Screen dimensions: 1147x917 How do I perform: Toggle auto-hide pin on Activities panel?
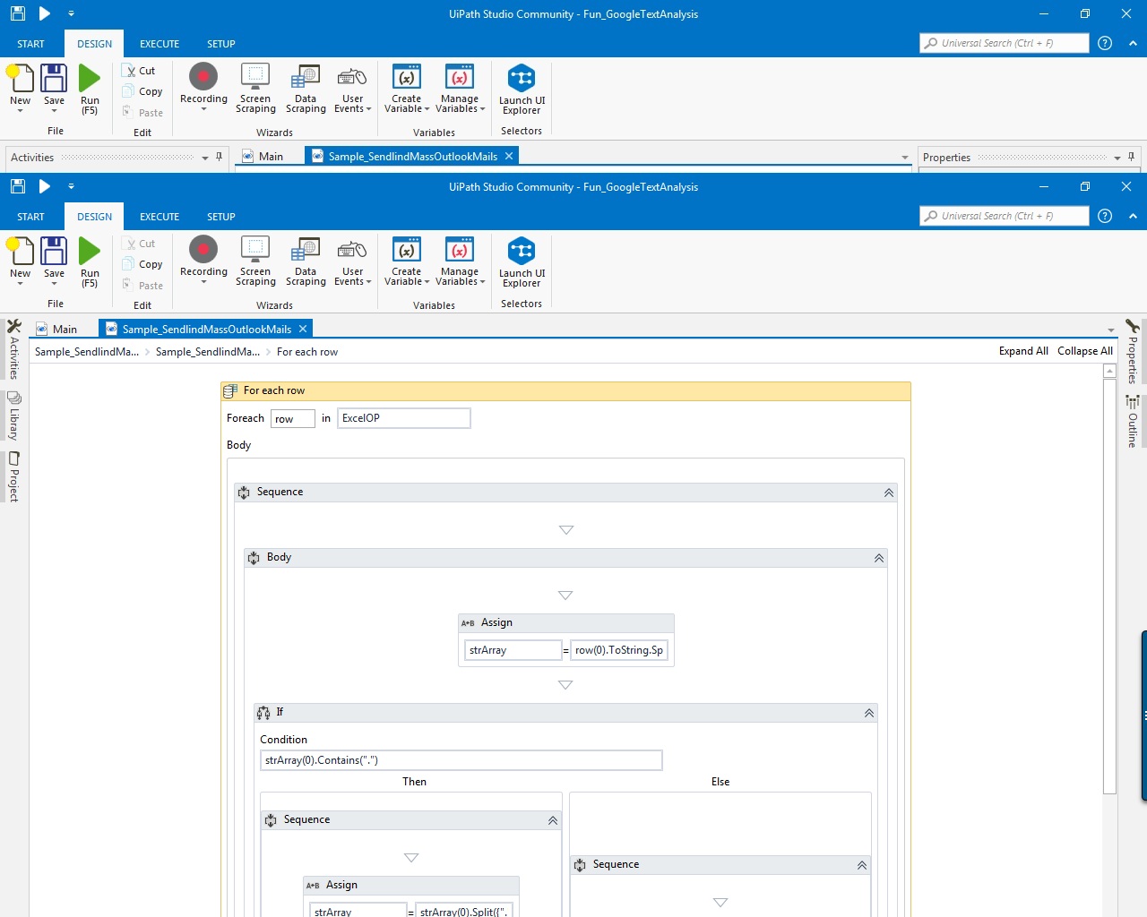click(219, 157)
